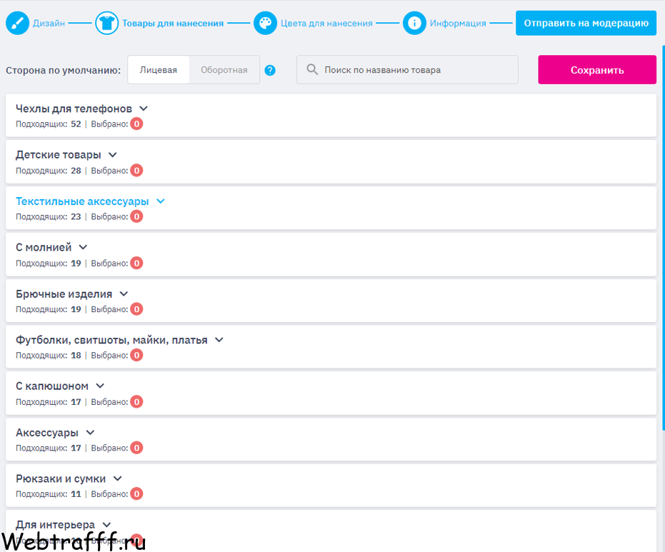665x552 pixels.
Task: Save with the Сохранить button
Action: click(597, 69)
